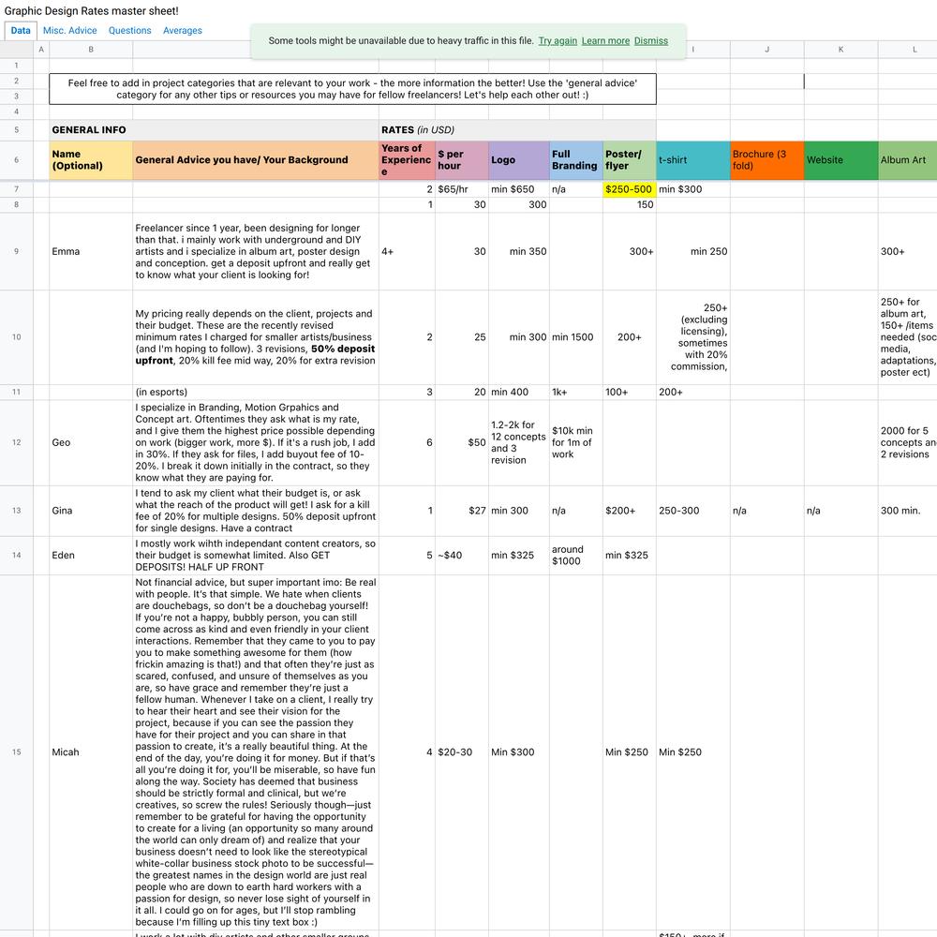
Task: Click the name cell Gina
Action: 91,511
